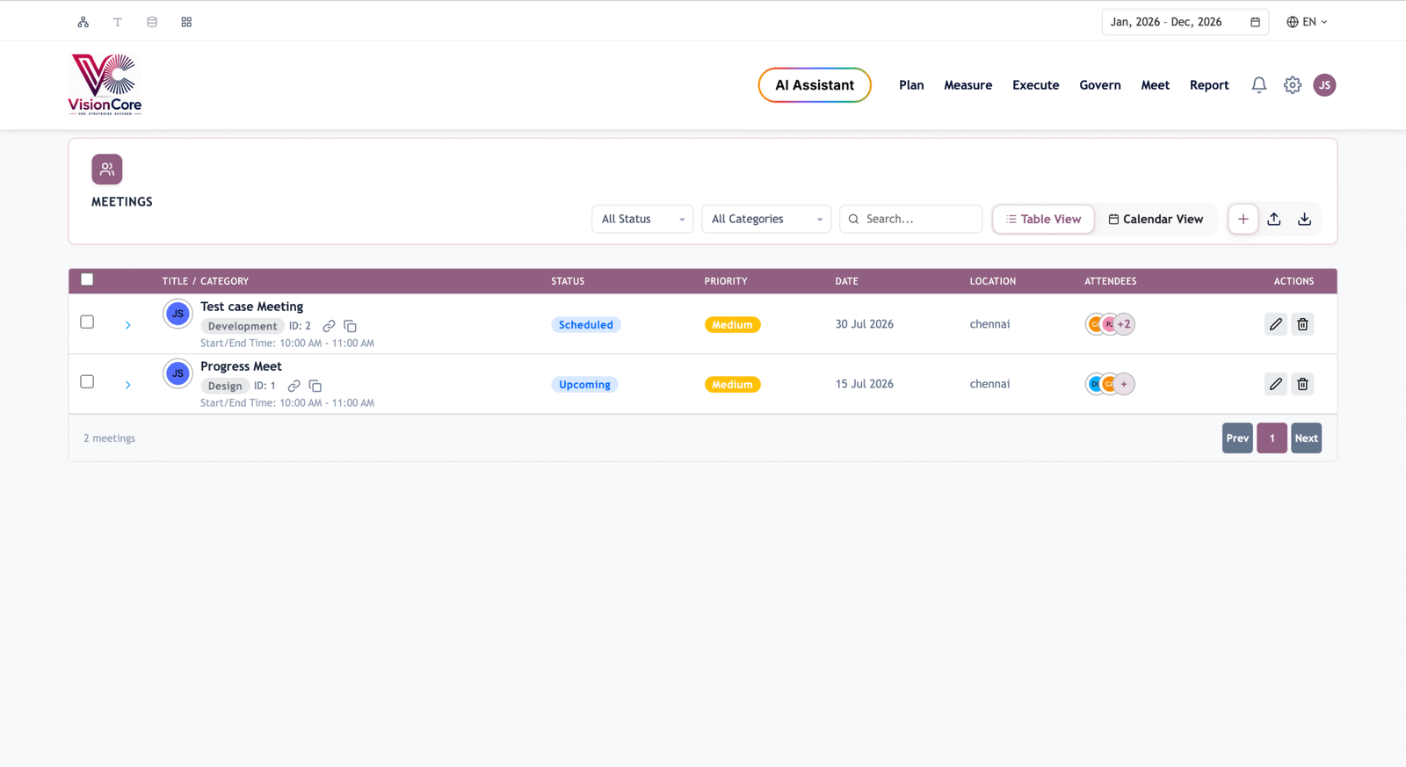
Task: Open the JS user profile avatar in header
Action: (x=1324, y=85)
